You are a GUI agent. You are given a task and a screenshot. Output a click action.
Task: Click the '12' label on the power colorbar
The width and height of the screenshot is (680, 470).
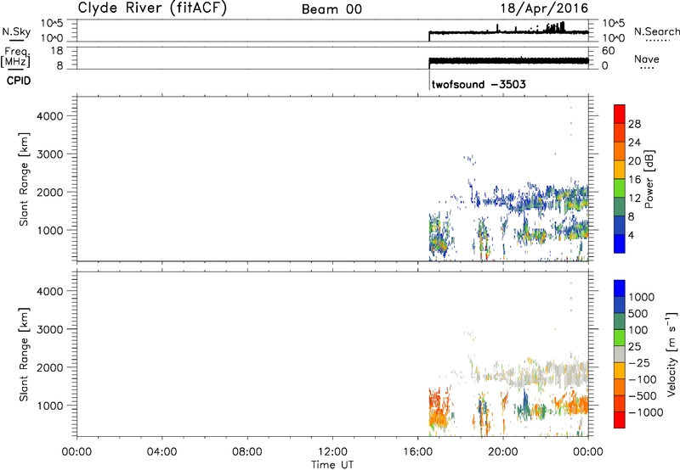634,199
